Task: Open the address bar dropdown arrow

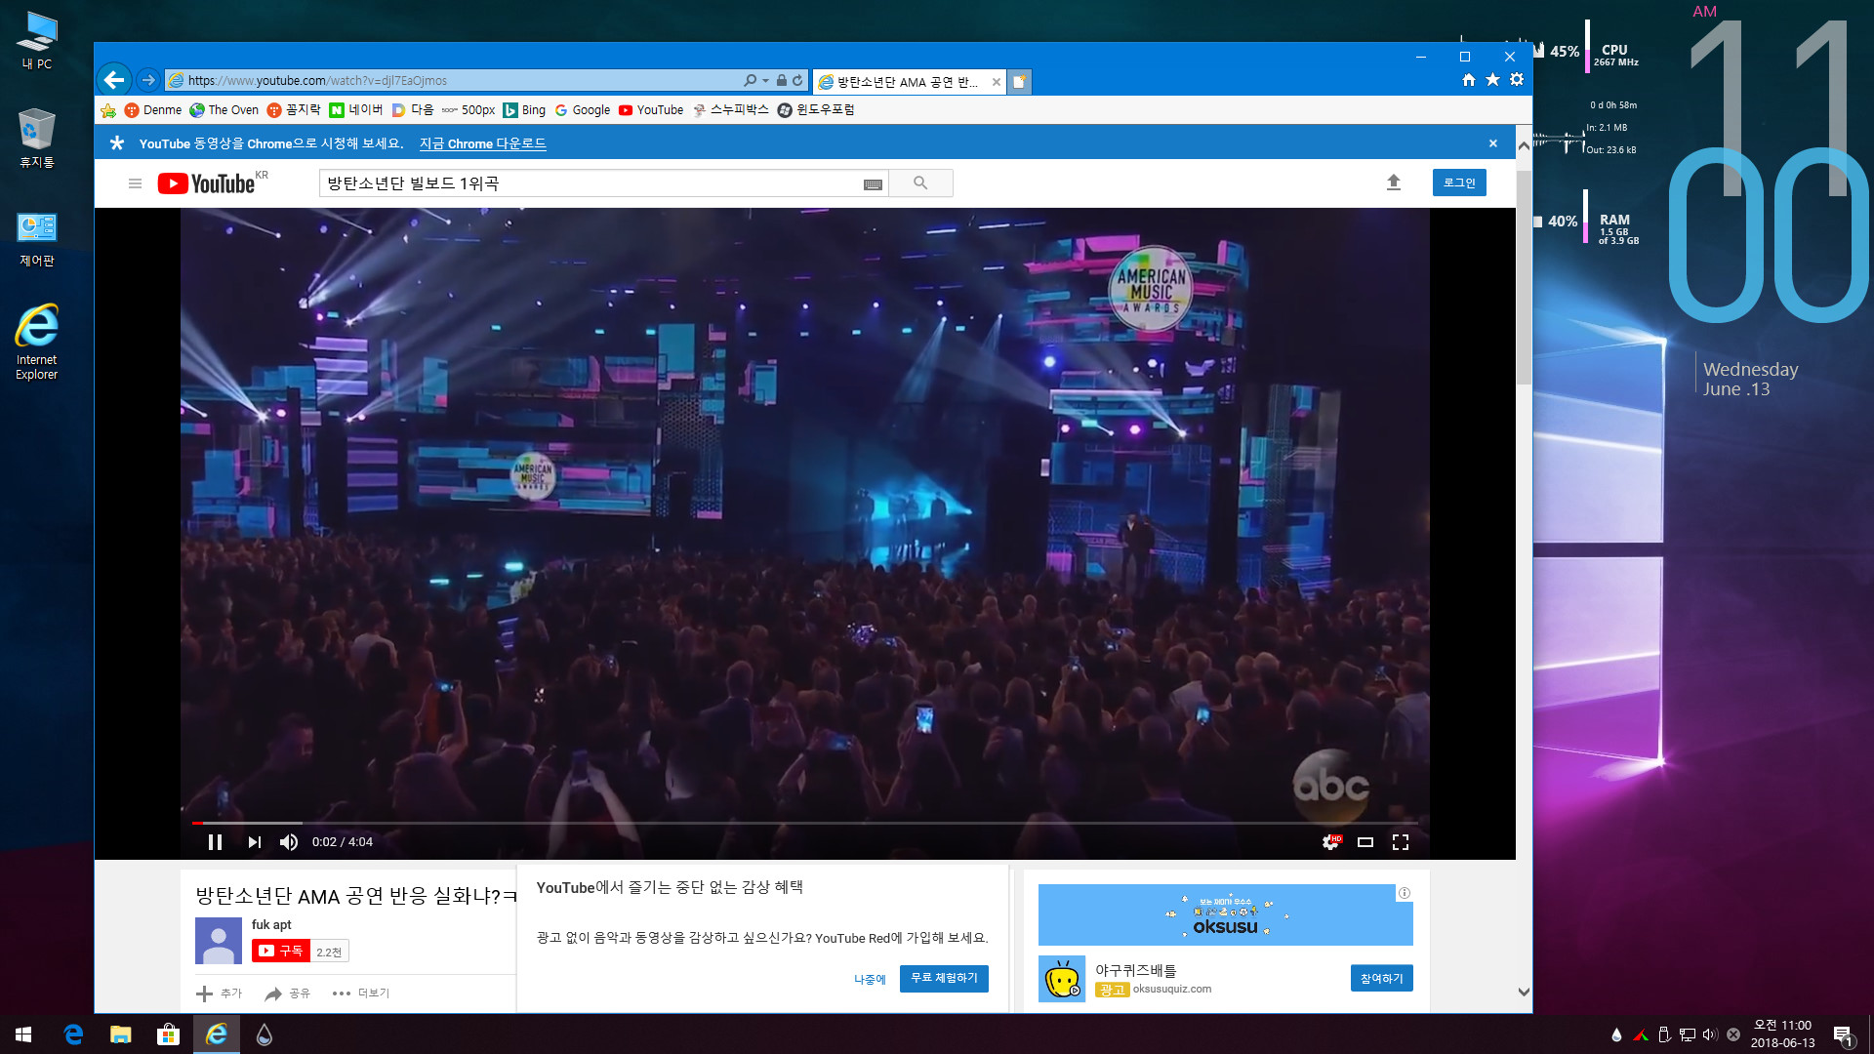Action: (765, 80)
